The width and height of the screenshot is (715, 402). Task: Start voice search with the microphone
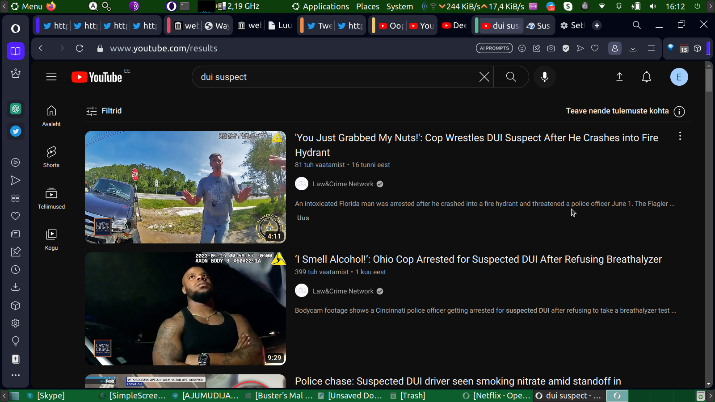pyautogui.click(x=544, y=77)
